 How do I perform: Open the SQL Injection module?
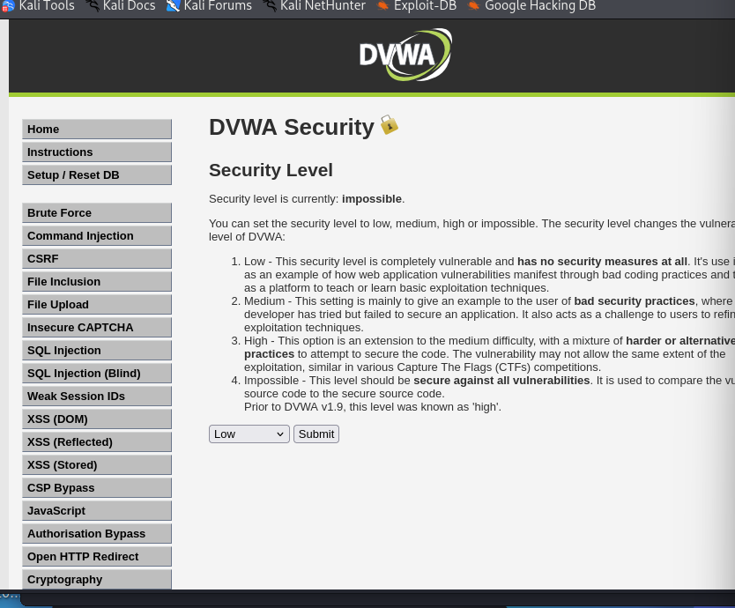click(x=97, y=351)
